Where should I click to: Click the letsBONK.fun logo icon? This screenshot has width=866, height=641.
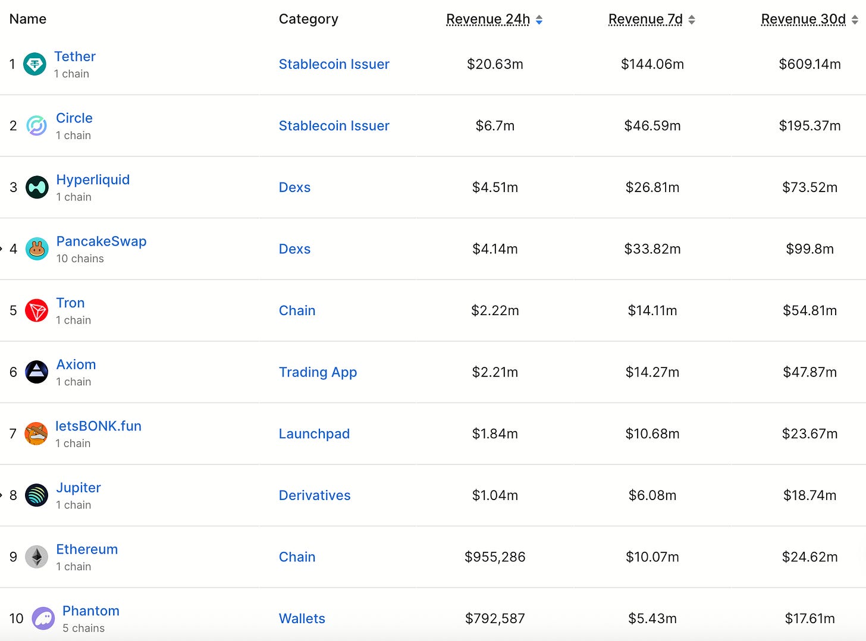[36, 433]
